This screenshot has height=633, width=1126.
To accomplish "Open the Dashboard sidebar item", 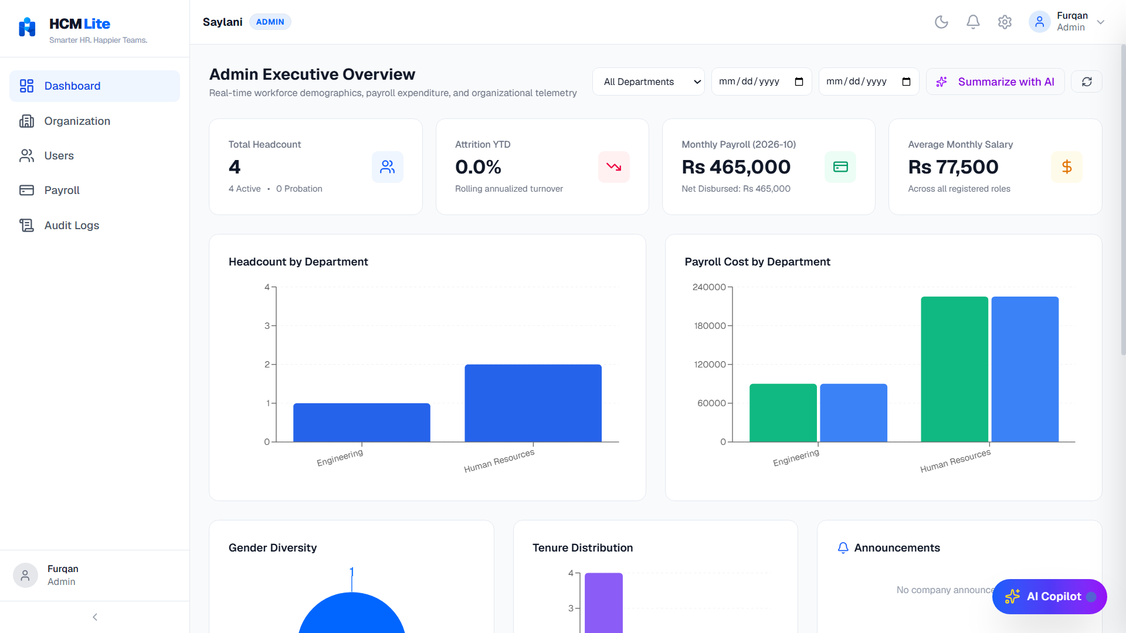I will (94, 86).
